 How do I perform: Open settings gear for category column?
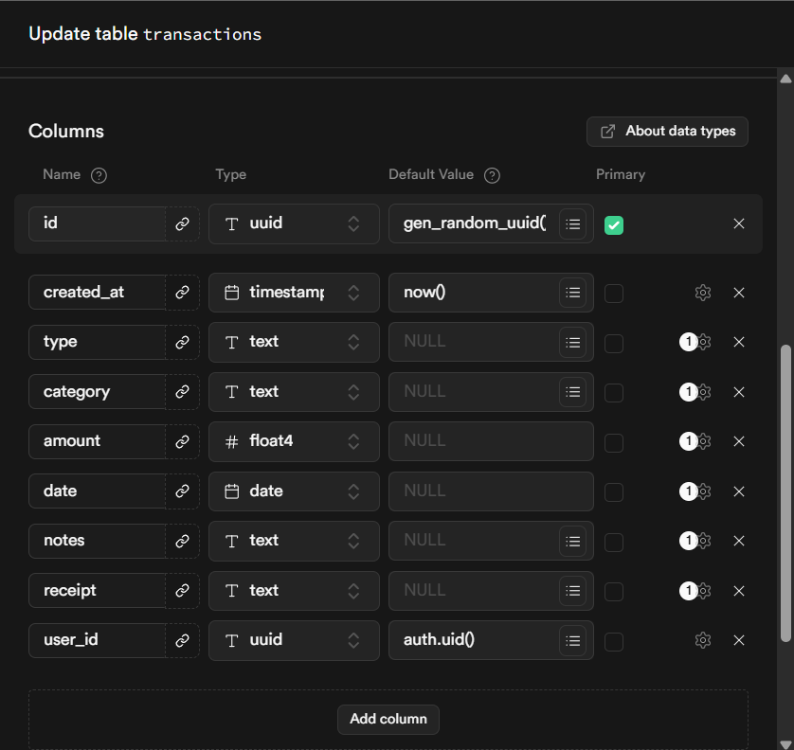[704, 392]
